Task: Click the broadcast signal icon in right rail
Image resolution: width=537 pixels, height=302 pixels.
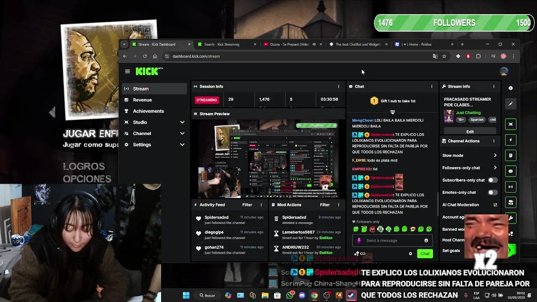Action: [x=511, y=187]
